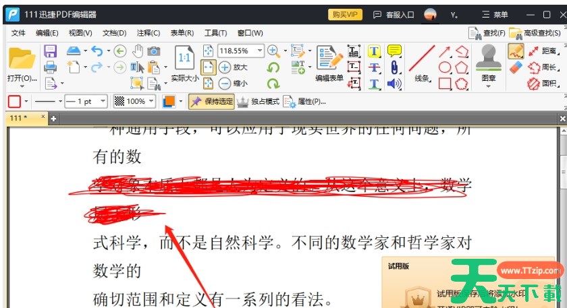
Task: Select the Underline Text tool
Action: tap(374, 84)
